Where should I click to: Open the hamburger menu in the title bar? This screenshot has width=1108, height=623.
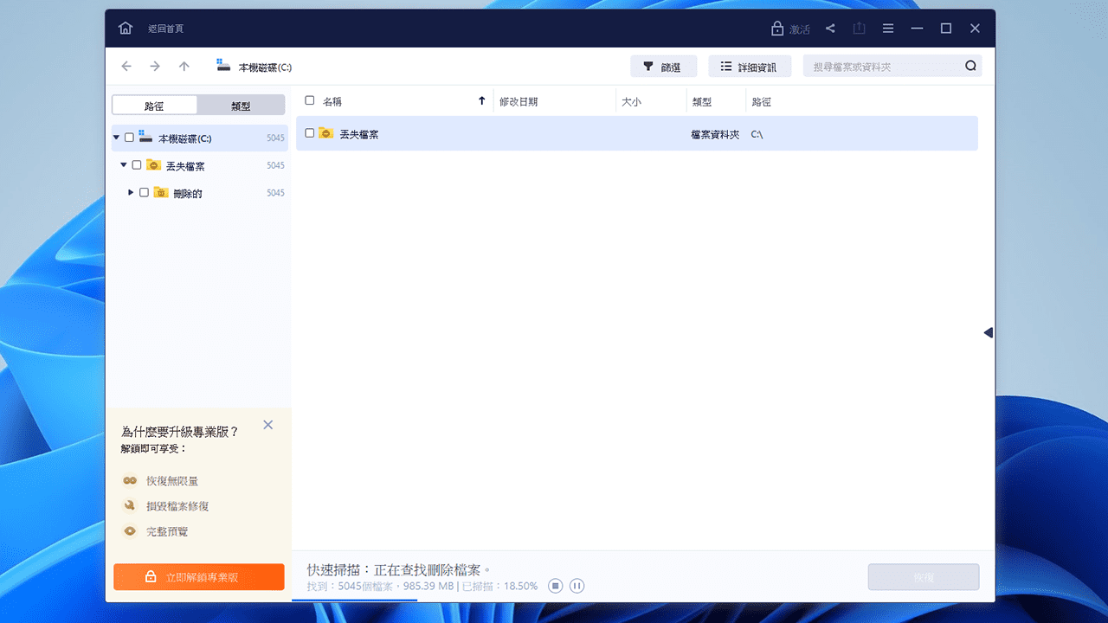888,28
